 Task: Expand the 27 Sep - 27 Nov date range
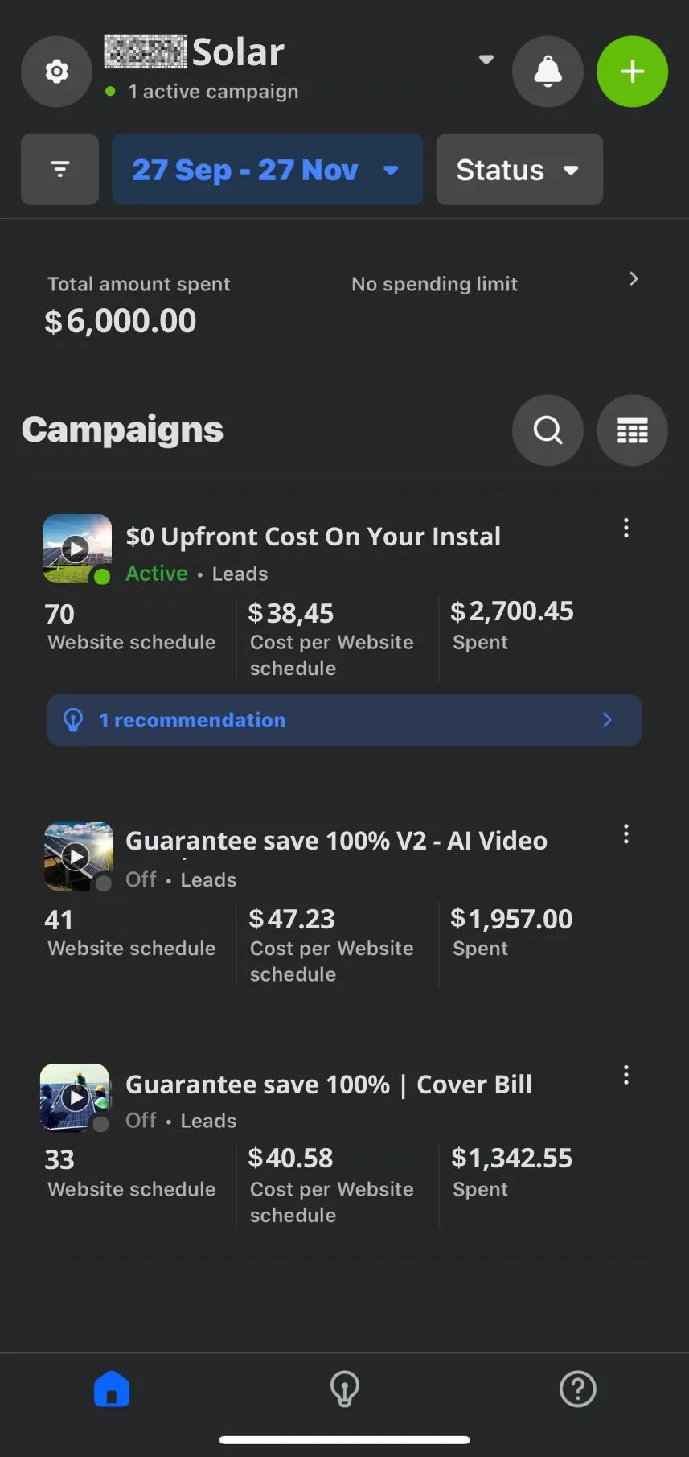coord(267,170)
